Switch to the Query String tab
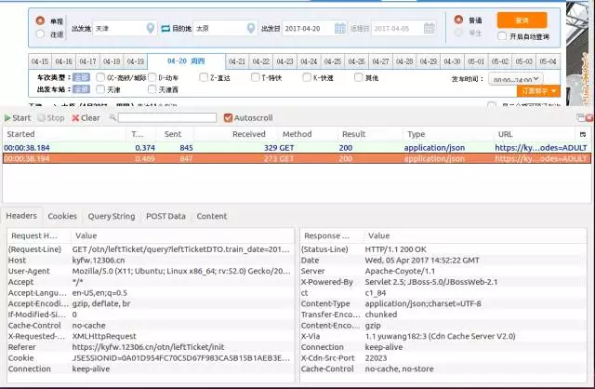Screen dimensions: 595x389 click(112, 216)
